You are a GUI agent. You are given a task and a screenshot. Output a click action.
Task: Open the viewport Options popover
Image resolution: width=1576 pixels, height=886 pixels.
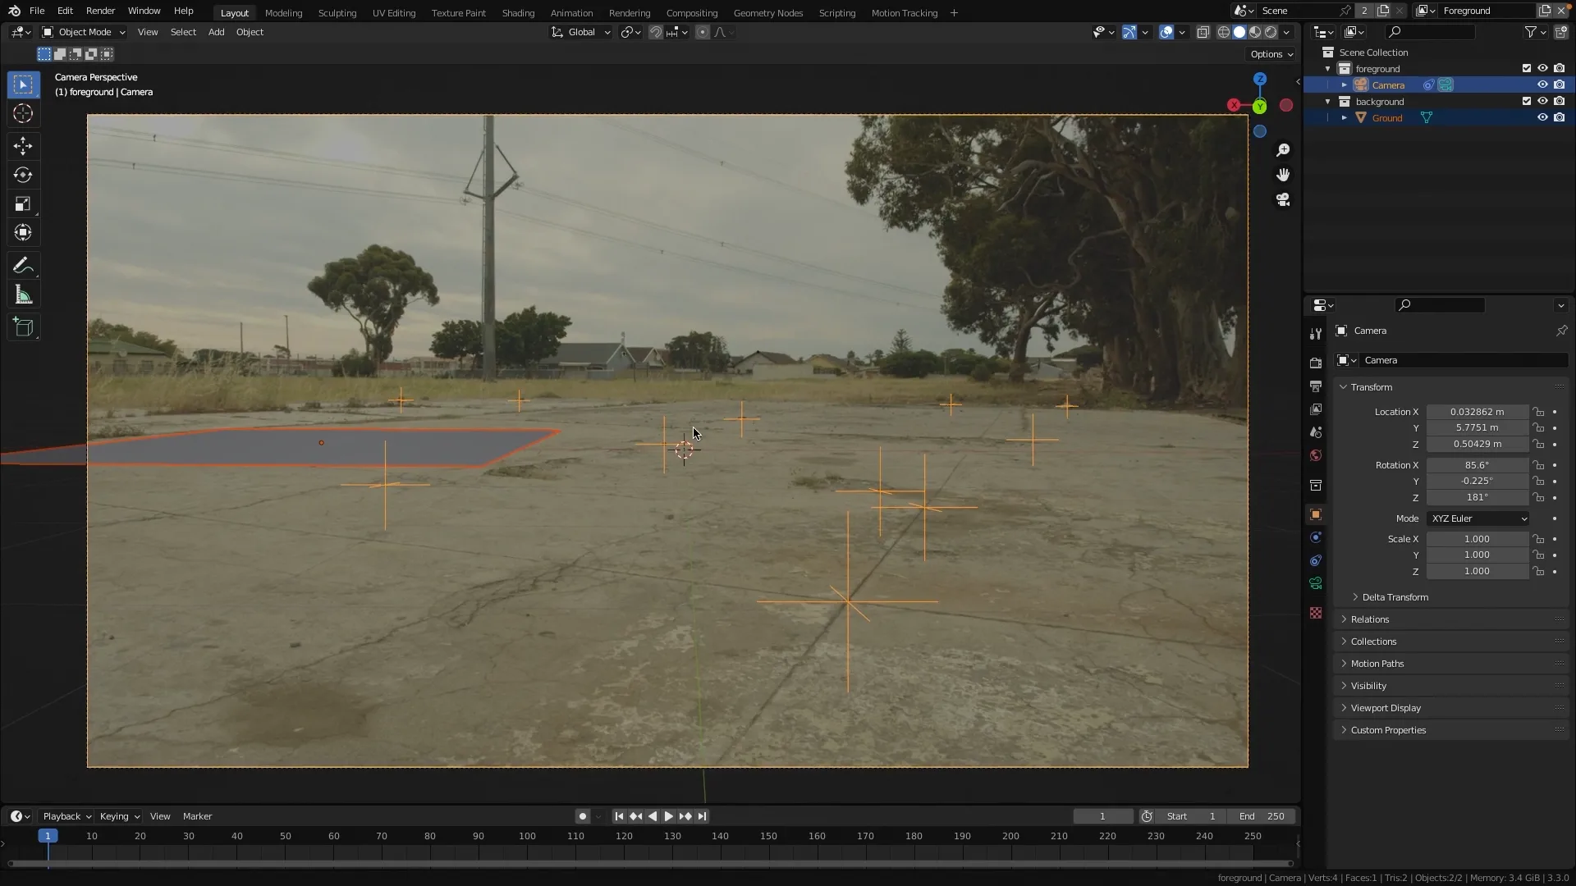1270,53
